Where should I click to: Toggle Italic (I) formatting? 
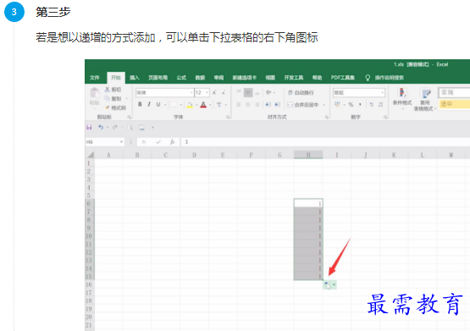coord(149,104)
